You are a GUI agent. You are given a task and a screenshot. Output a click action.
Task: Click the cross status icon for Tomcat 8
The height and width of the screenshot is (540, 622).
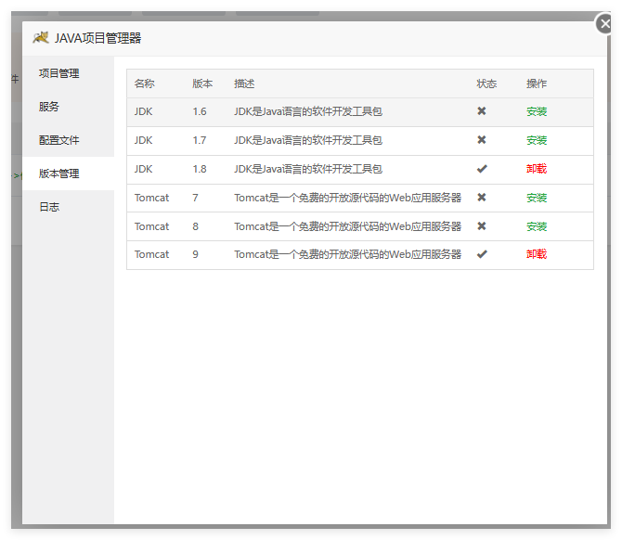point(482,226)
